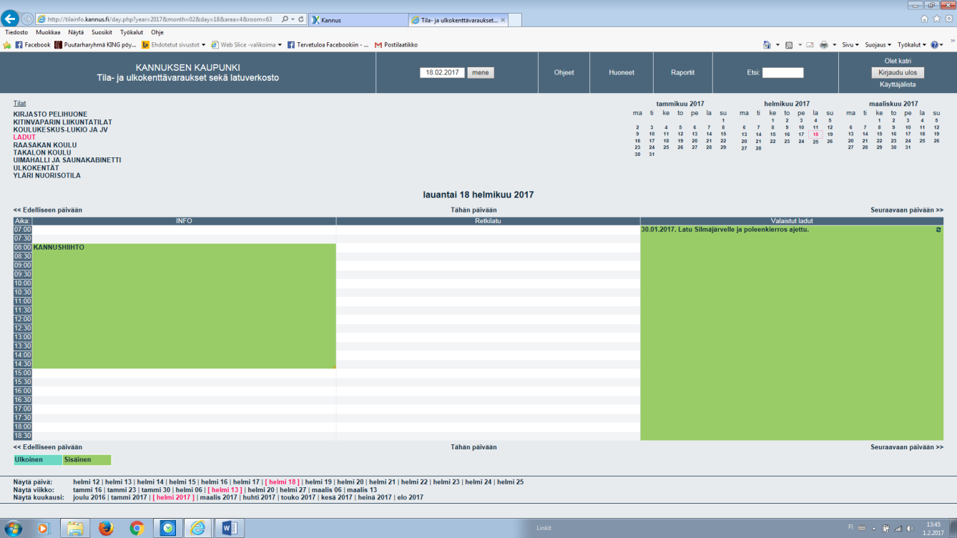Open the Huoneet link in header

click(621, 72)
